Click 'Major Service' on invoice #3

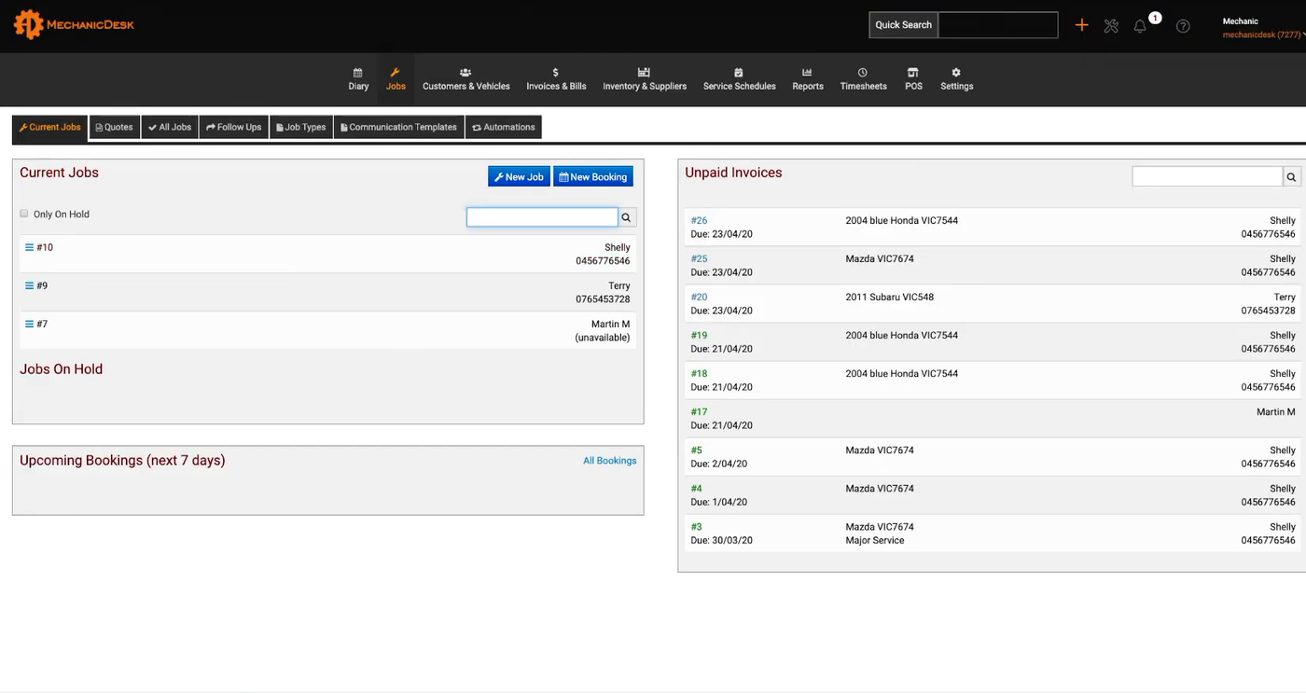pyautogui.click(x=874, y=541)
